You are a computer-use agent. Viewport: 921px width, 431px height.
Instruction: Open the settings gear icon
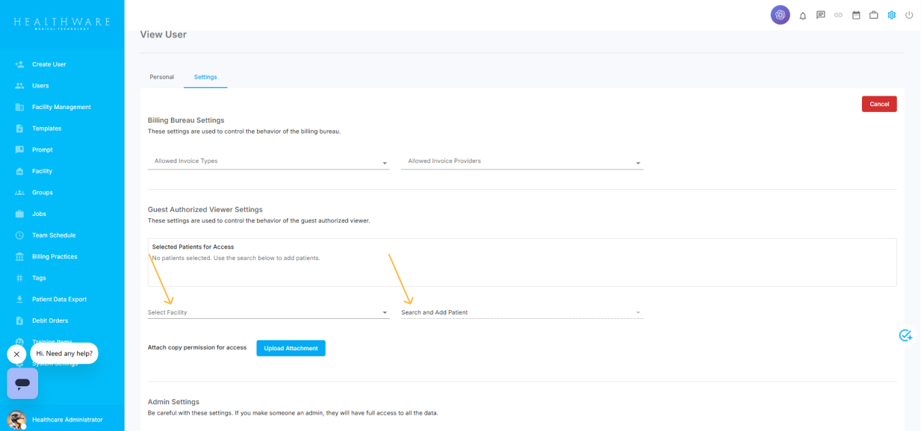pyautogui.click(x=891, y=15)
